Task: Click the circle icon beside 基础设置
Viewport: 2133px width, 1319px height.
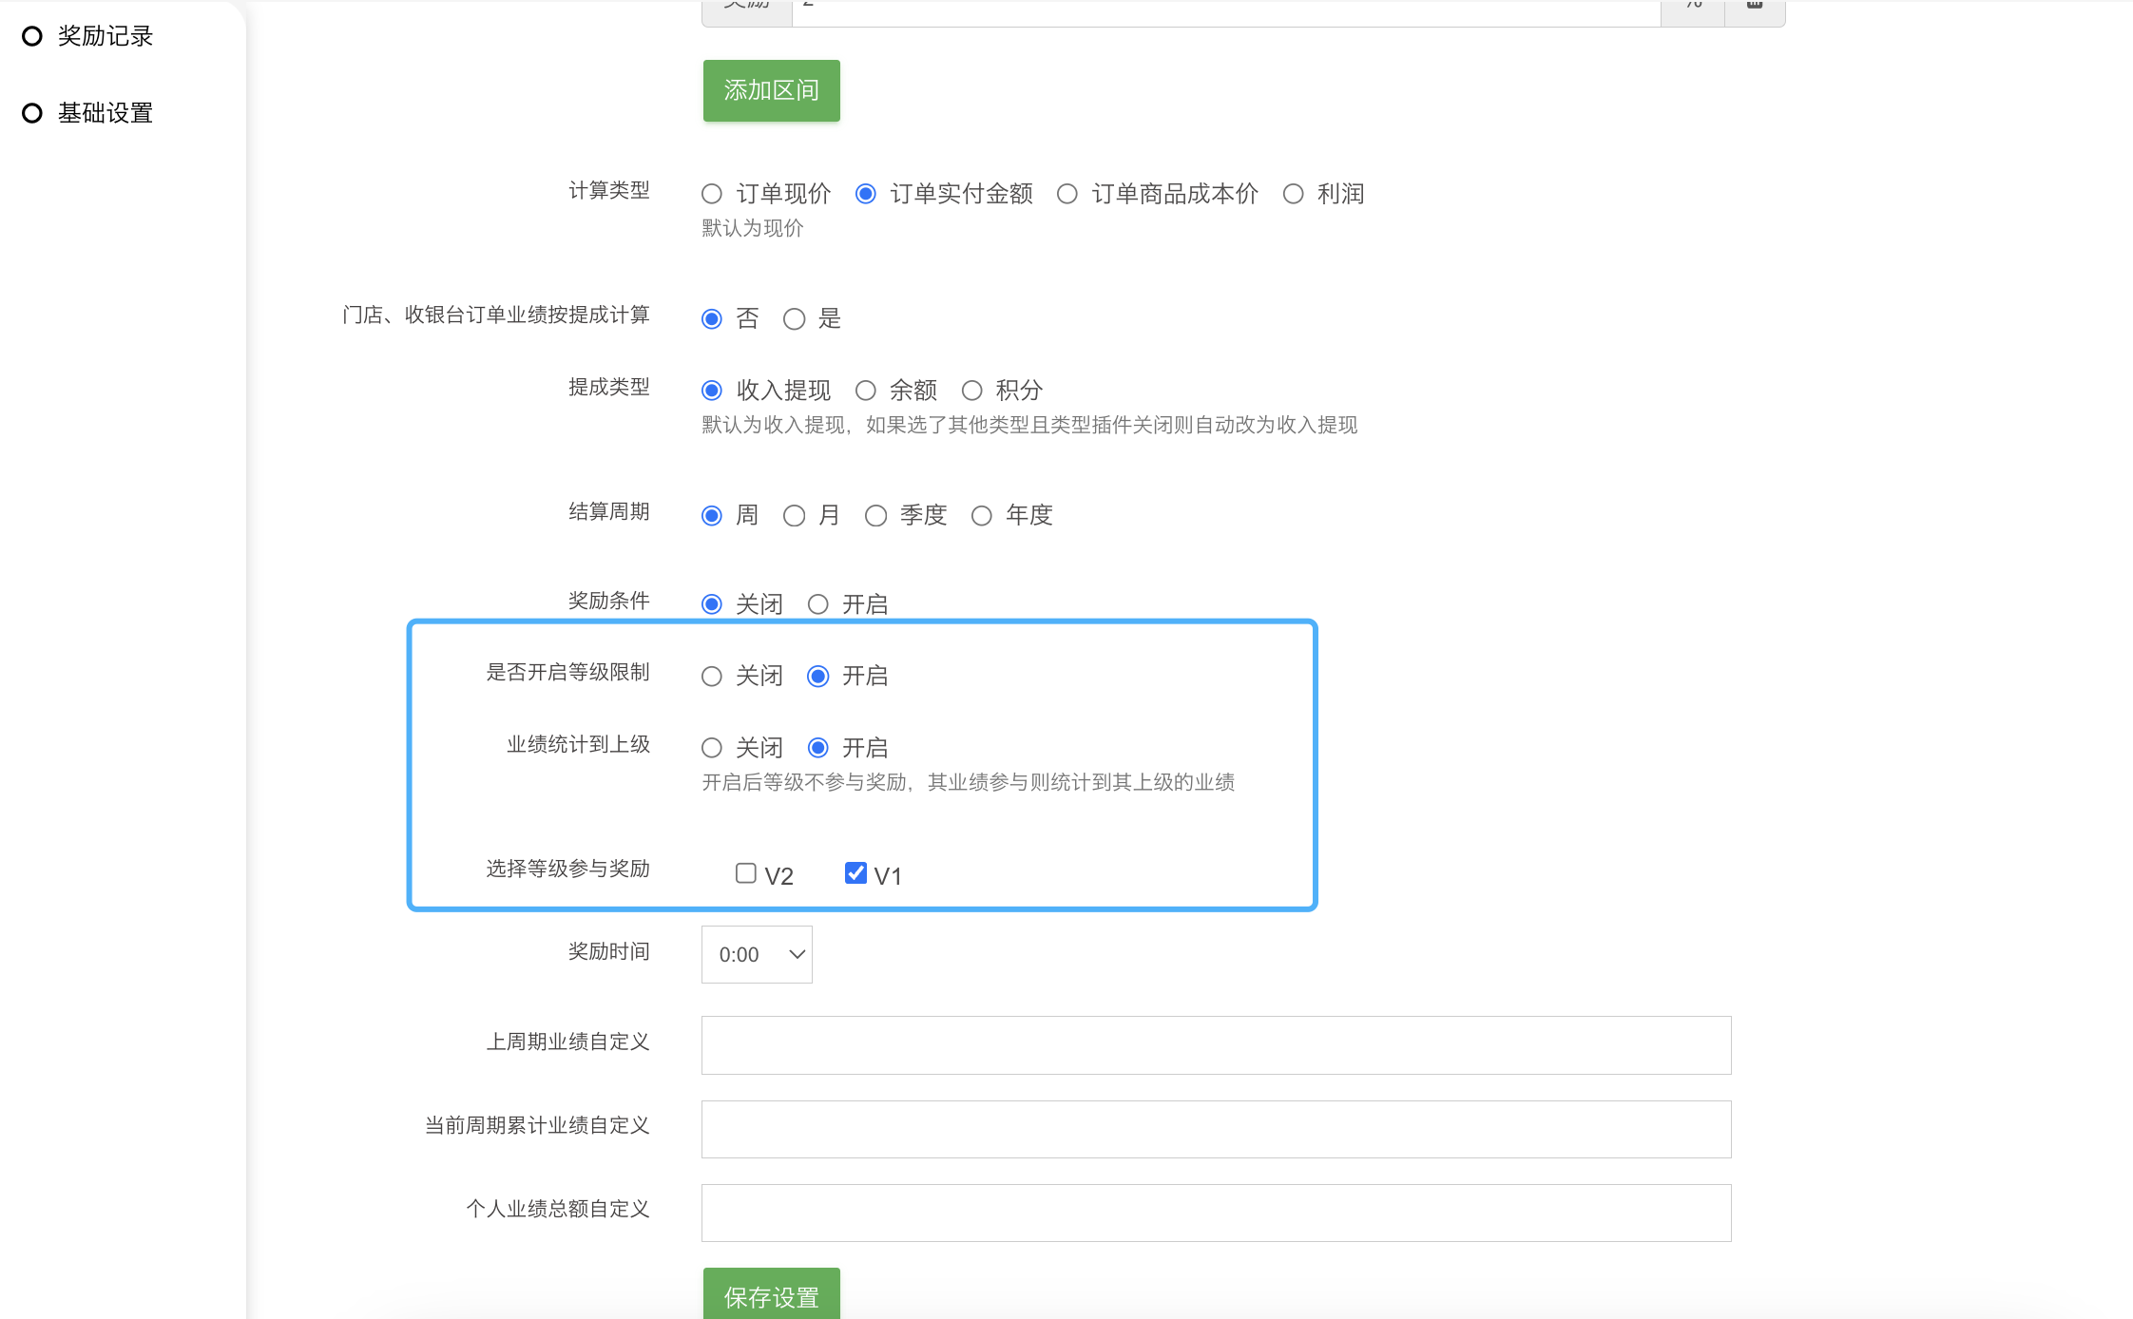Action: tap(32, 113)
